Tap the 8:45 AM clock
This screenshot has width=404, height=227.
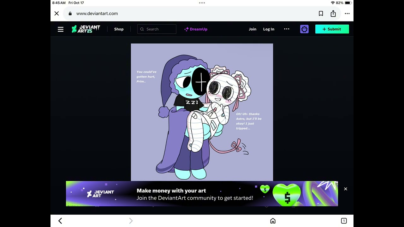click(59, 3)
